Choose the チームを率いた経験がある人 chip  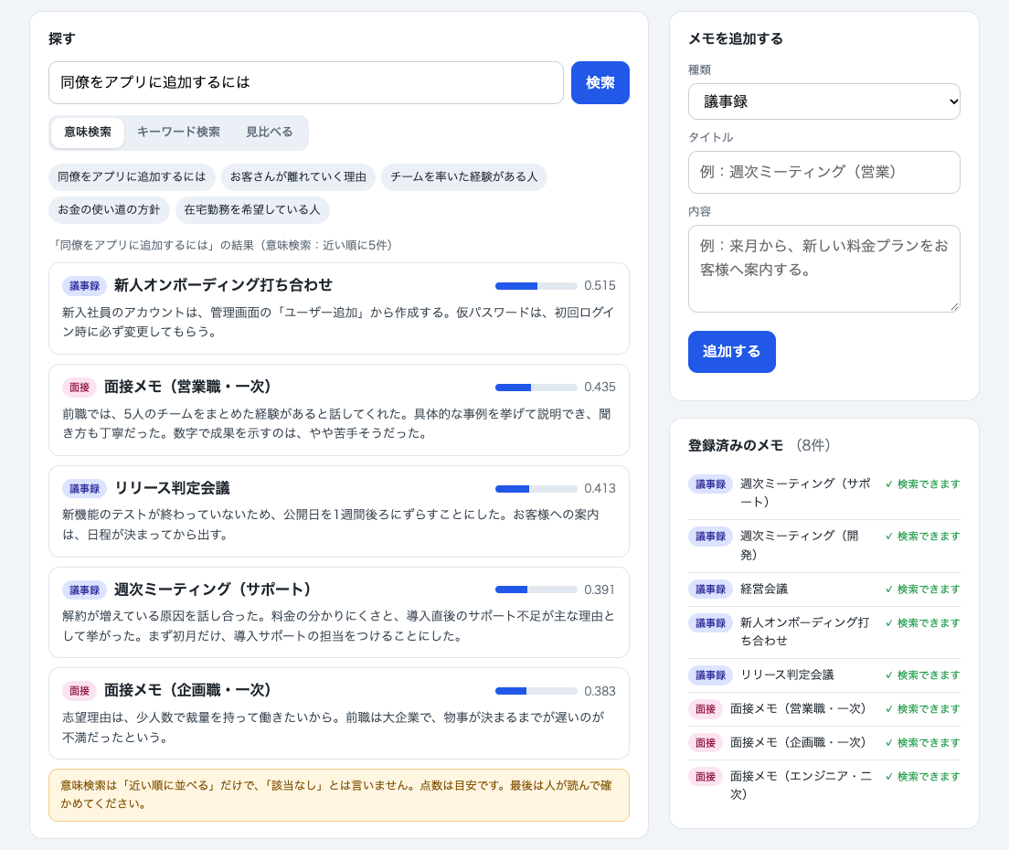464,176
